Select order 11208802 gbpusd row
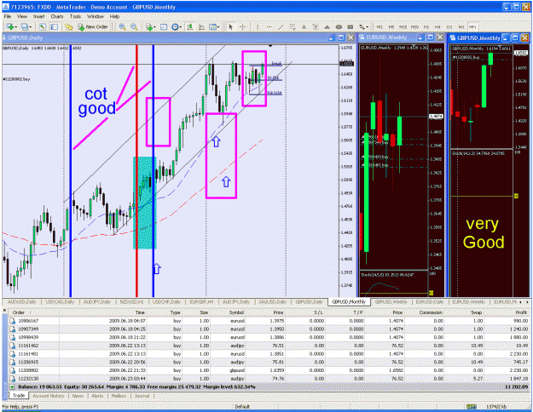533x412 pixels. click(269, 370)
